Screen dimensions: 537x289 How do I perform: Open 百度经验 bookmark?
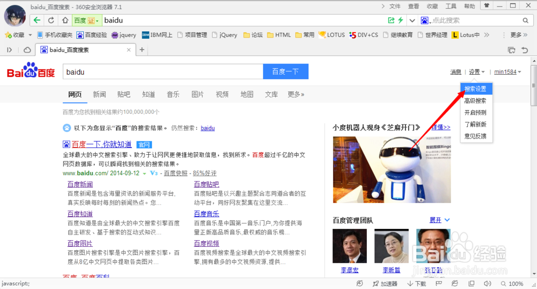point(92,35)
